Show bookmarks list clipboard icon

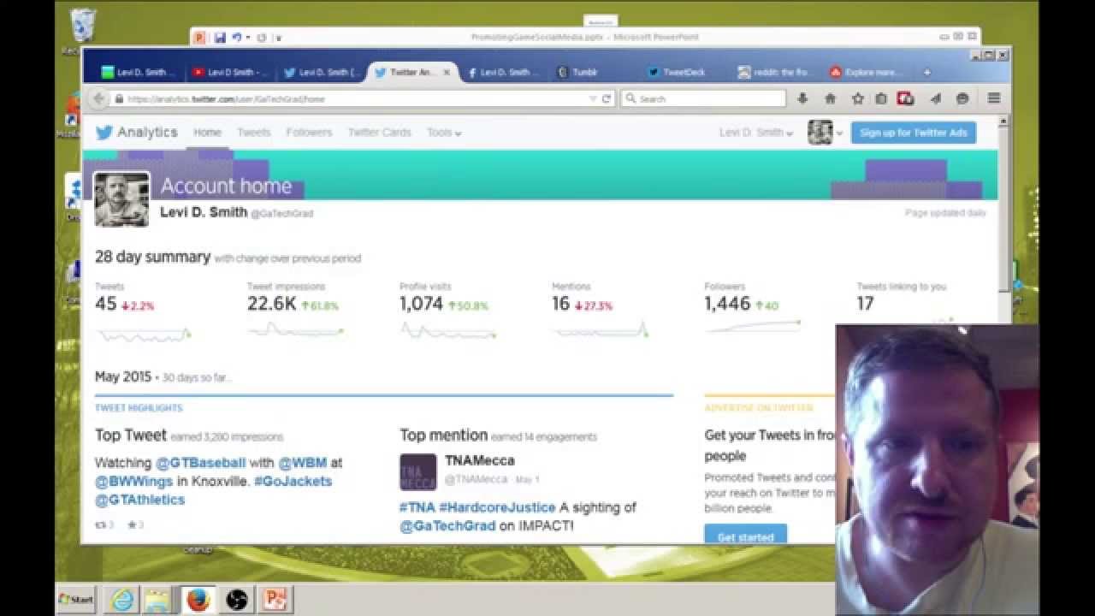coord(881,99)
